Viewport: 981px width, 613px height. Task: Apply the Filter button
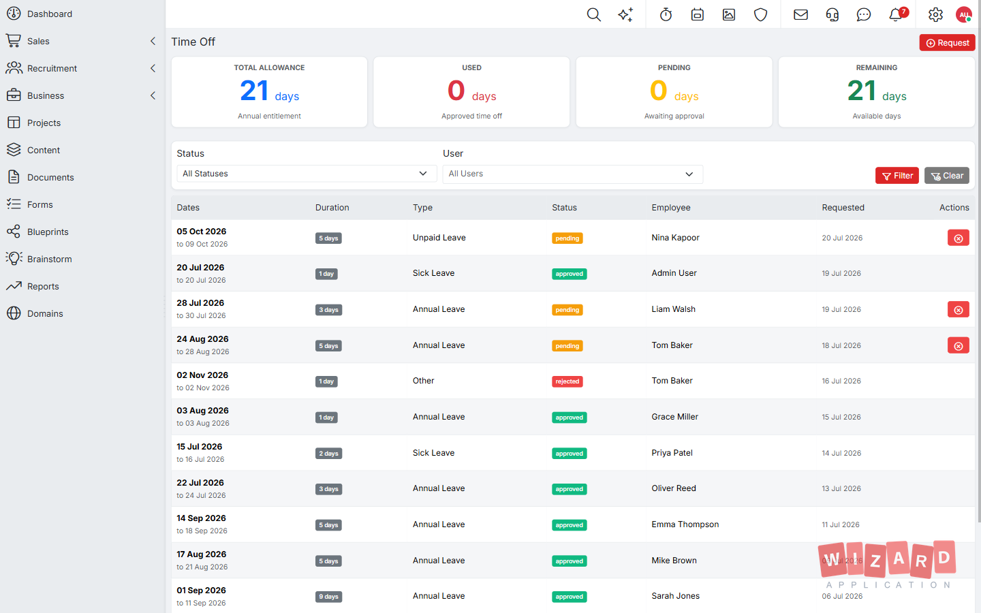tap(897, 176)
